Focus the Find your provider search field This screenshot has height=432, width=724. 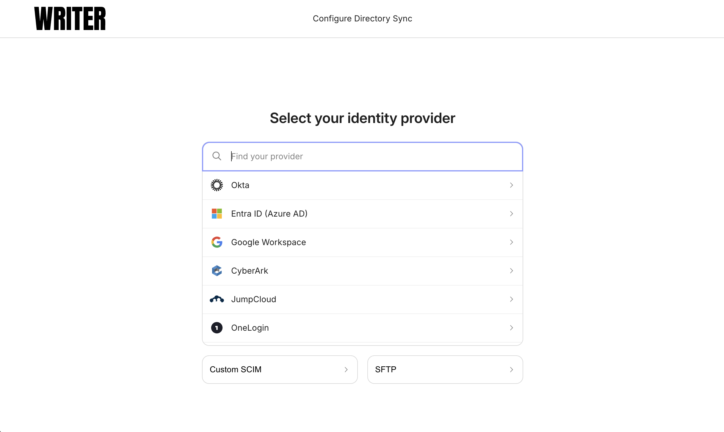(x=363, y=156)
